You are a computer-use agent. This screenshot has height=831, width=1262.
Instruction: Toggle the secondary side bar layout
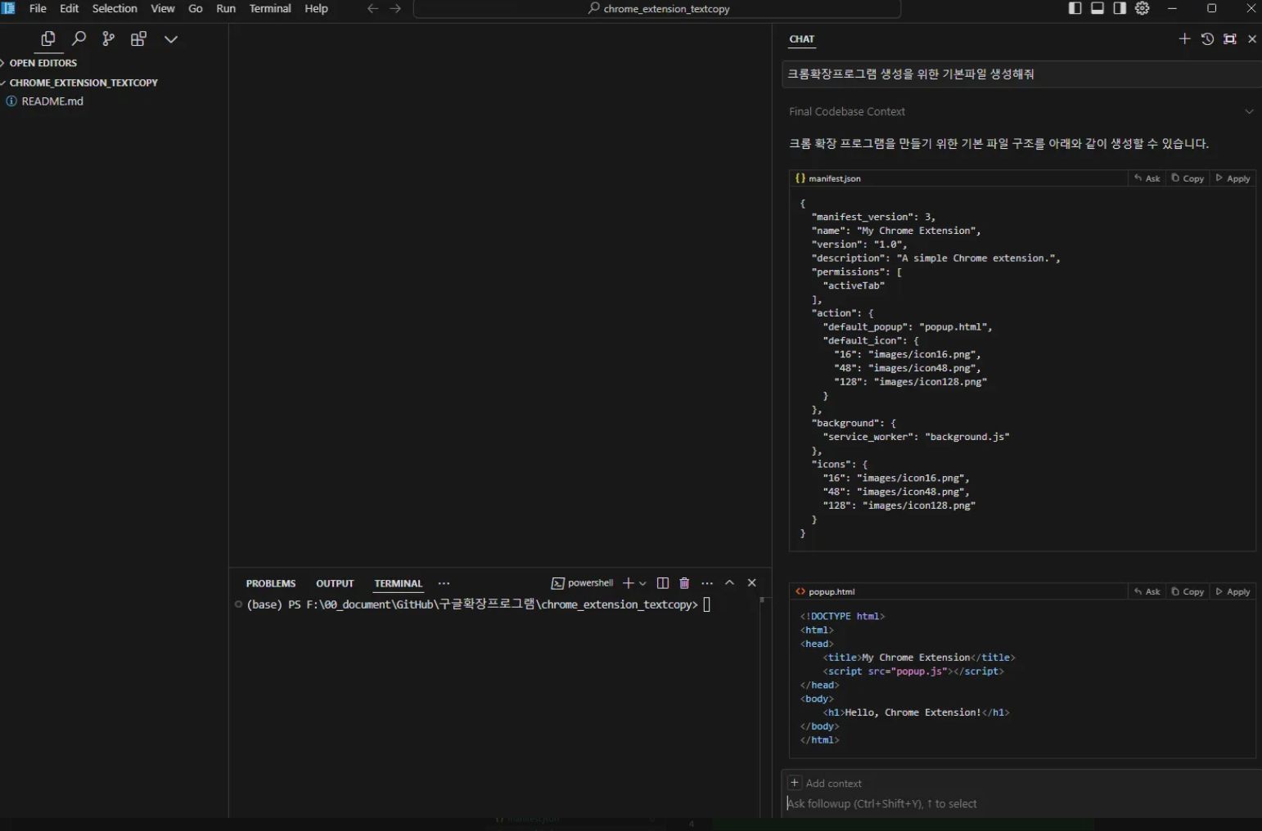coord(1120,8)
